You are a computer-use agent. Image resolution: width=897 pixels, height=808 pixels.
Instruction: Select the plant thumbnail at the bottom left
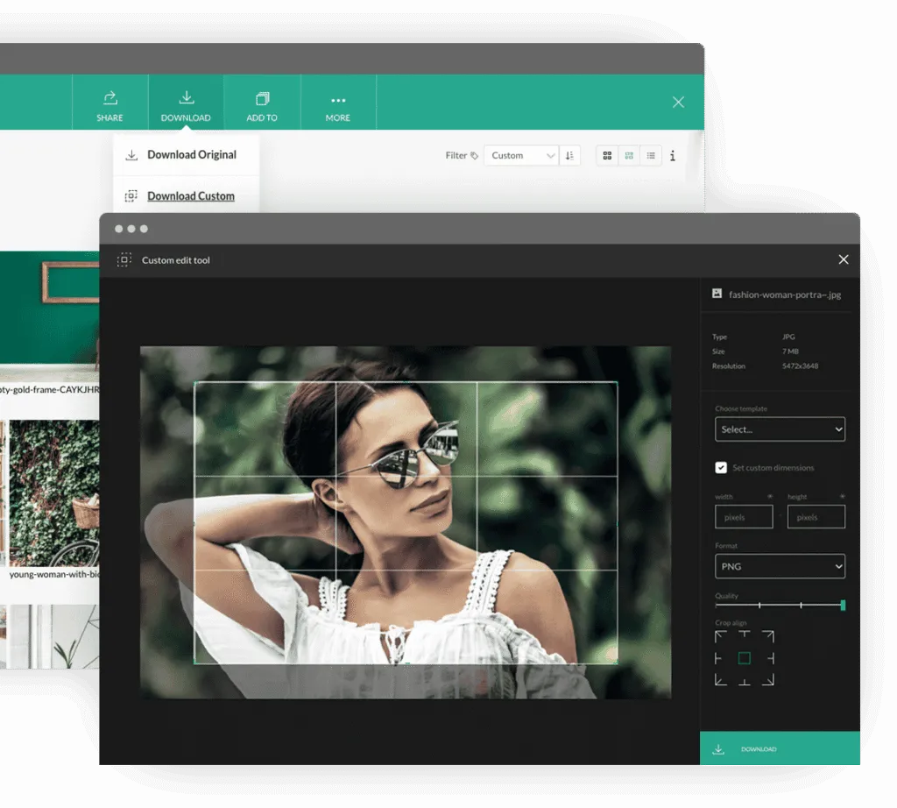[54, 637]
